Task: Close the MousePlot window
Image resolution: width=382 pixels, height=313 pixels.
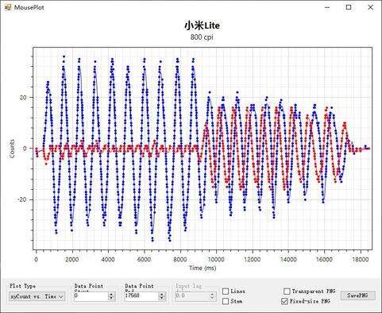Action: click(371, 7)
